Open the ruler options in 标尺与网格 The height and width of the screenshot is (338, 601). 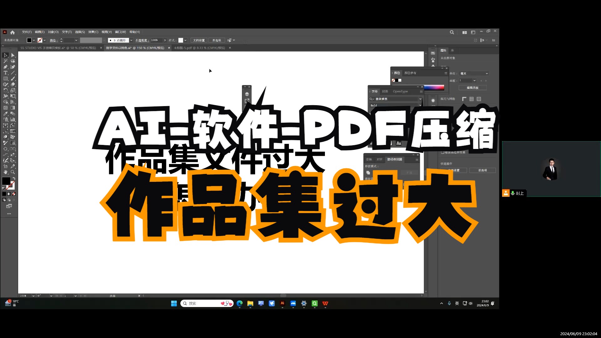point(464,99)
